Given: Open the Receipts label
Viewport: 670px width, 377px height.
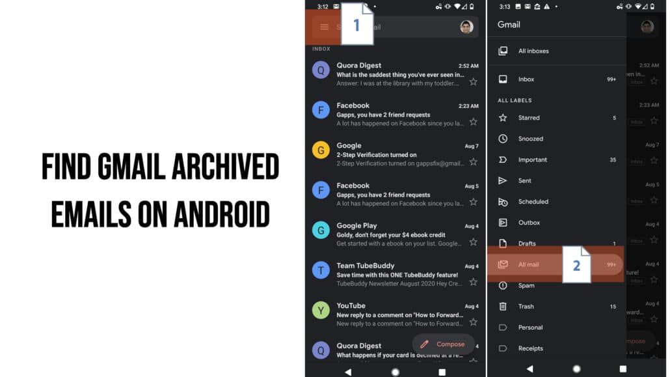Looking at the screenshot, I should [556, 348].
